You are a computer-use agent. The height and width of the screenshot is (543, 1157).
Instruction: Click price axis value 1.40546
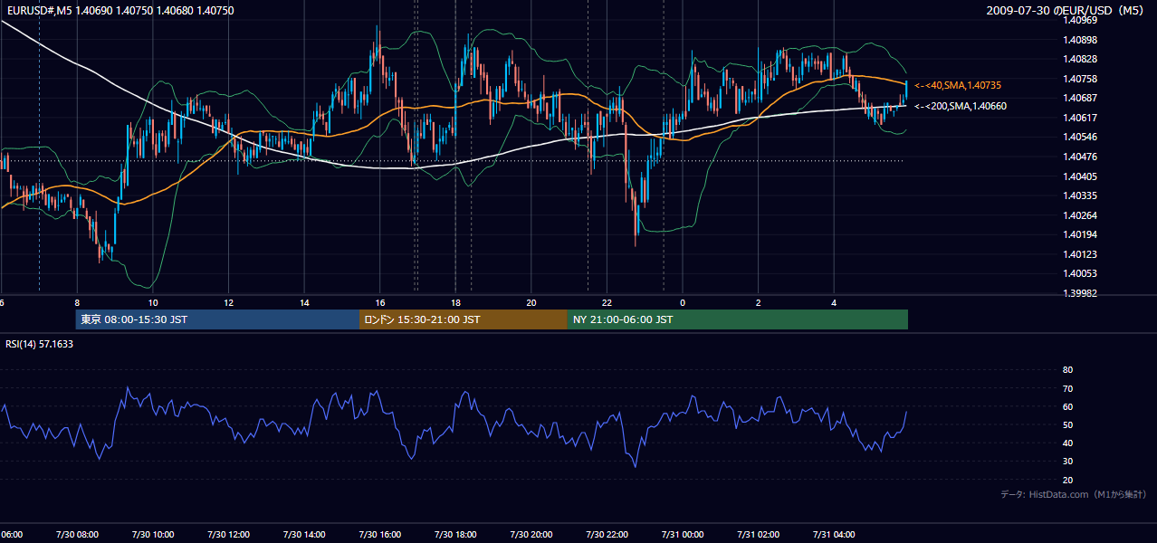coord(1079,137)
